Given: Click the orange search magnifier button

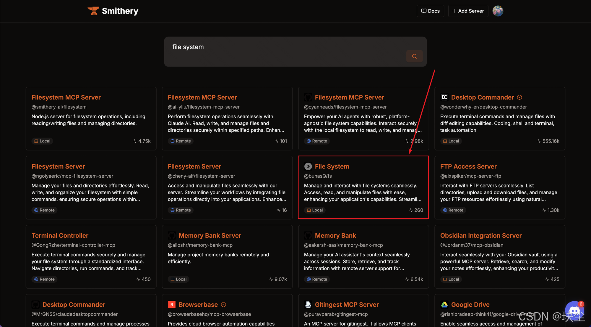Looking at the screenshot, I should (414, 56).
